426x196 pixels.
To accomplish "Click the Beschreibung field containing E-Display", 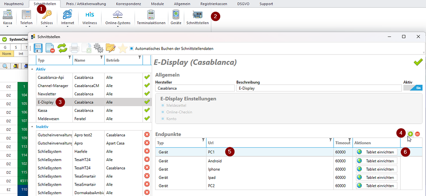I will click(319, 88).
